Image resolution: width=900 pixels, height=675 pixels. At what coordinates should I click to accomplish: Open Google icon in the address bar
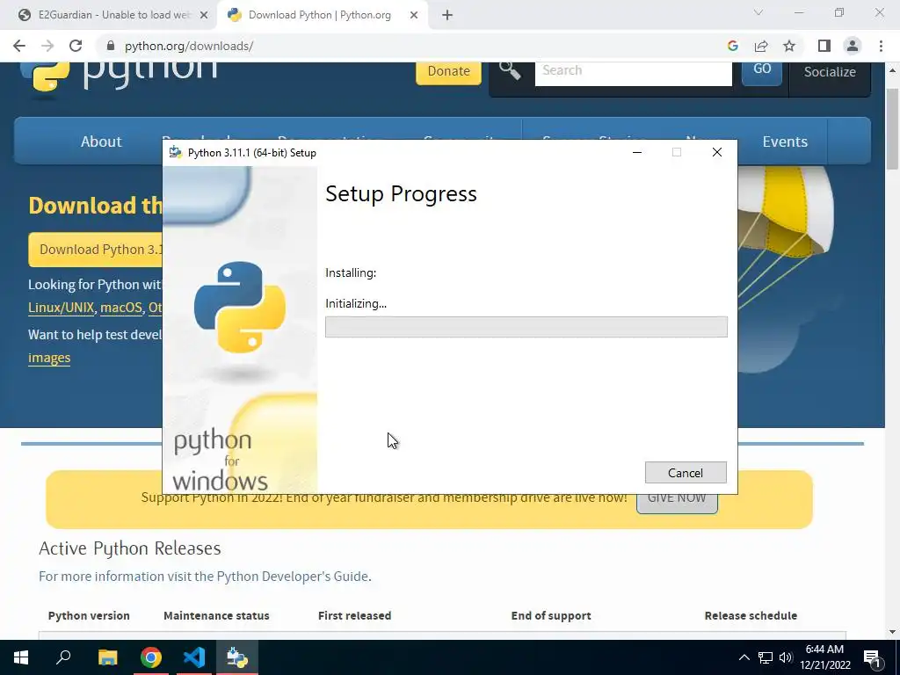pos(732,46)
